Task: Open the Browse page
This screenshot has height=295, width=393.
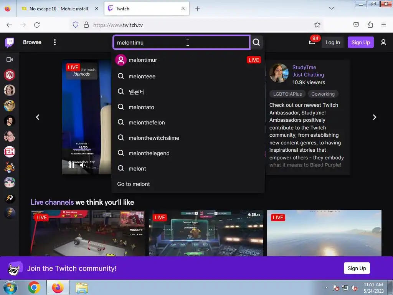Action: (32, 42)
